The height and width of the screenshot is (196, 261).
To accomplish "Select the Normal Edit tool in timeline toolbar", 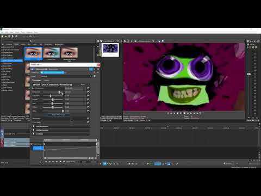I will click(105, 164).
